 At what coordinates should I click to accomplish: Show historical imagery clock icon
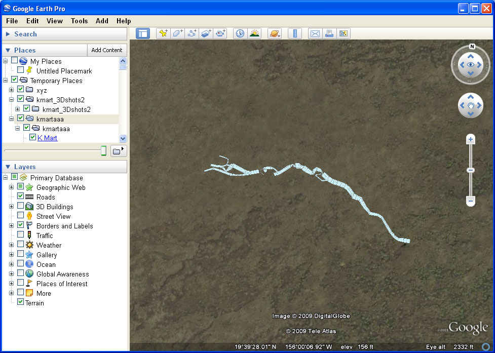(240, 33)
